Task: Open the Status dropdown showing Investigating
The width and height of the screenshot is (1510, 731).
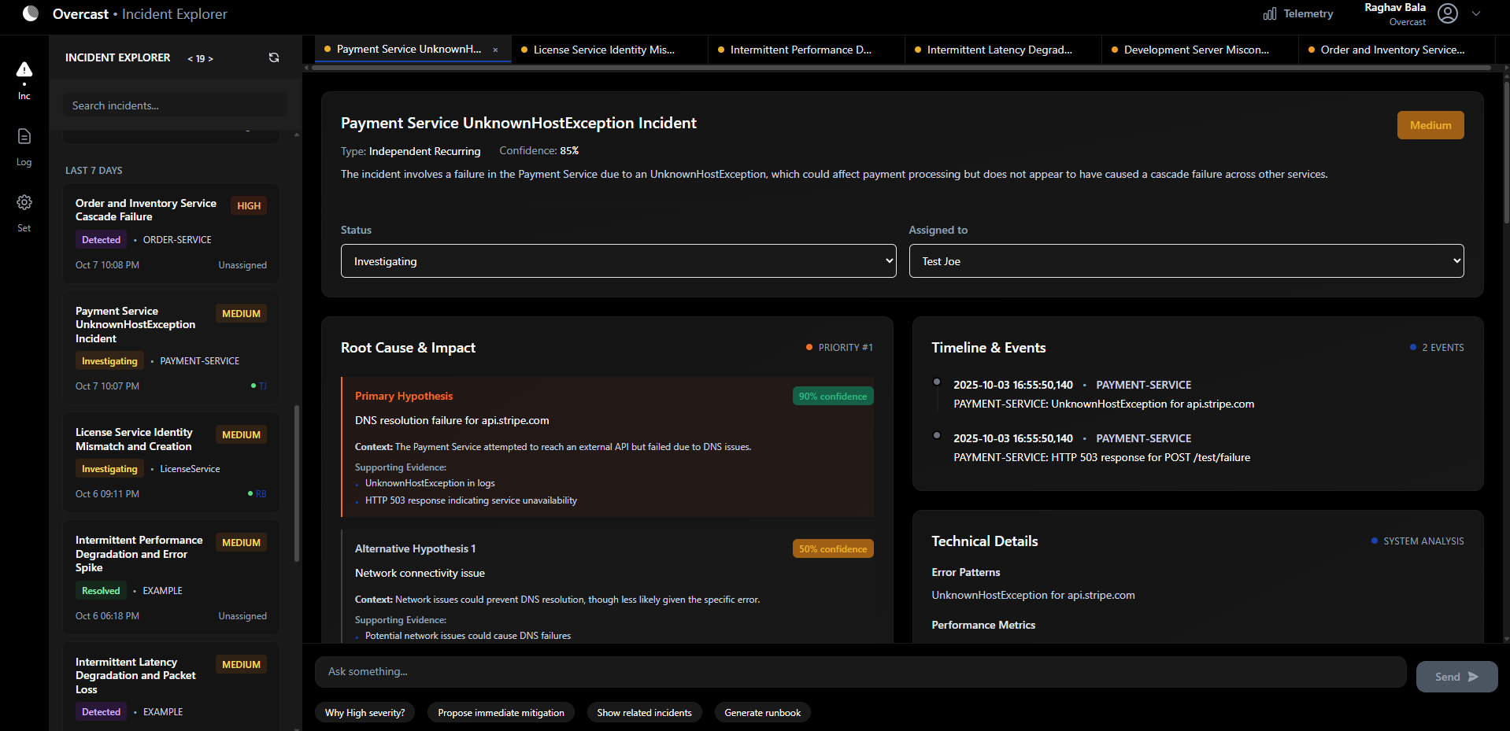Action: pos(618,261)
